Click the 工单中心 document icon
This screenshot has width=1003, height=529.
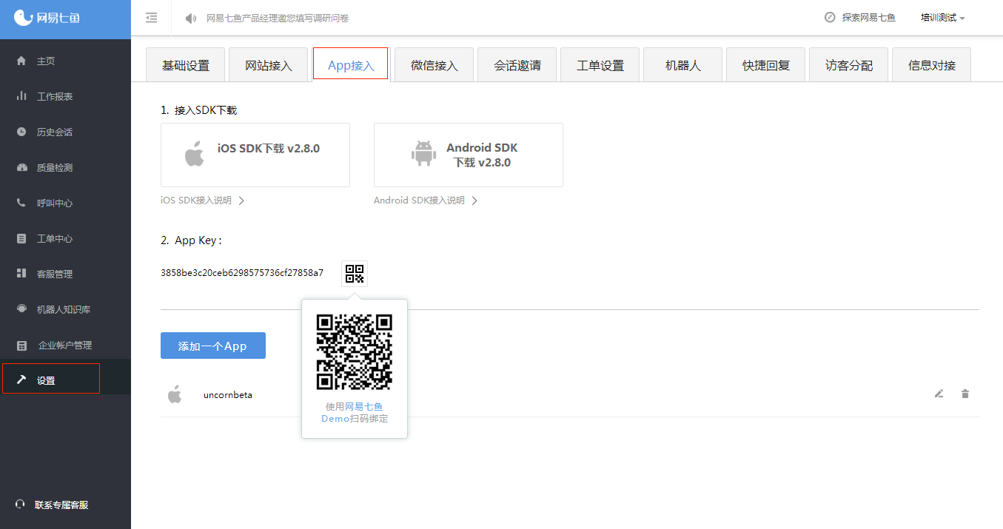21,238
